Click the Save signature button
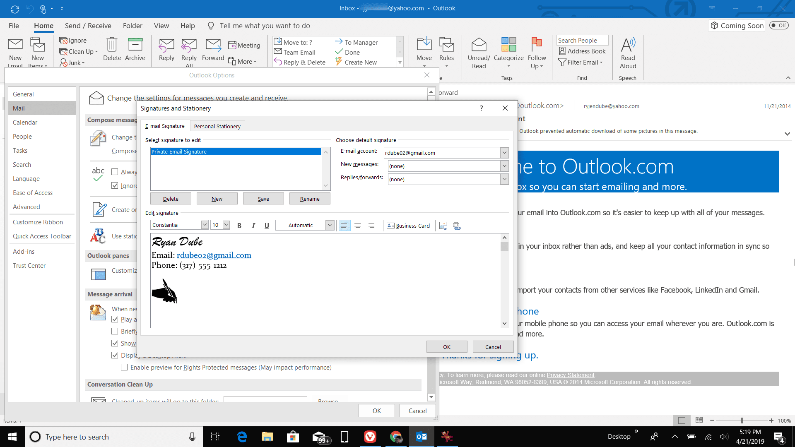The width and height of the screenshot is (795, 447). tap(263, 198)
